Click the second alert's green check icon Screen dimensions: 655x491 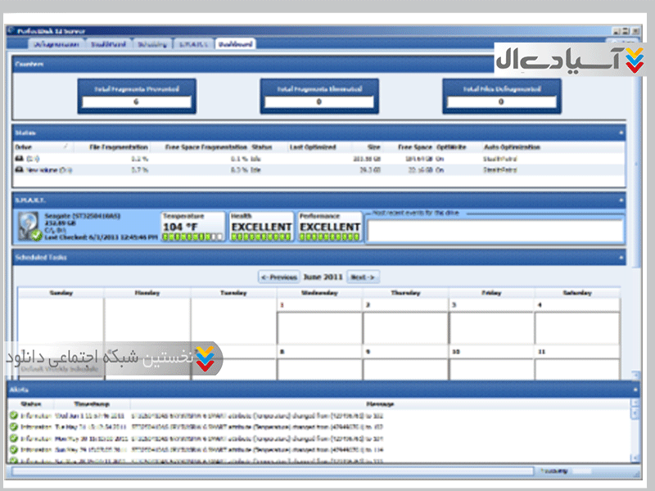click(x=13, y=427)
